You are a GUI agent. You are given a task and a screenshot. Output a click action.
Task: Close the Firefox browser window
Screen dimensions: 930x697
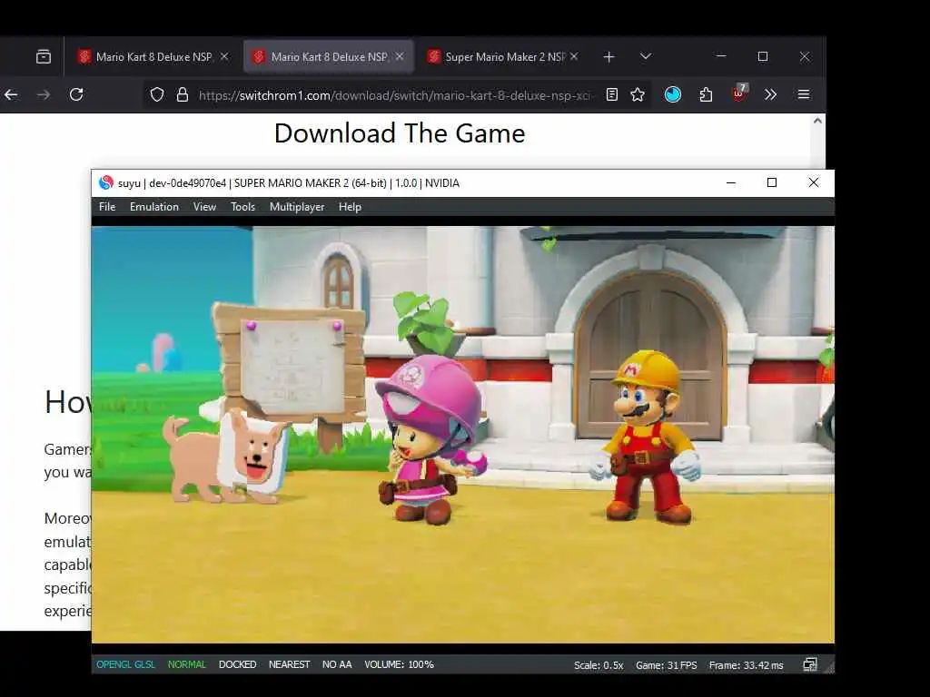805,56
